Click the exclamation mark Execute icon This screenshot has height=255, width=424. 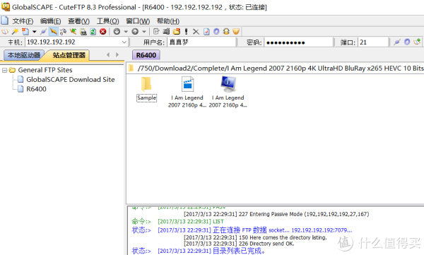click(186, 32)
